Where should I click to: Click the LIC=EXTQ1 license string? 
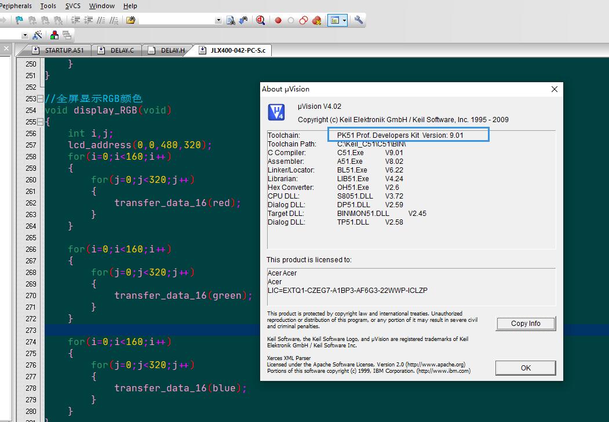pos(347,291)
